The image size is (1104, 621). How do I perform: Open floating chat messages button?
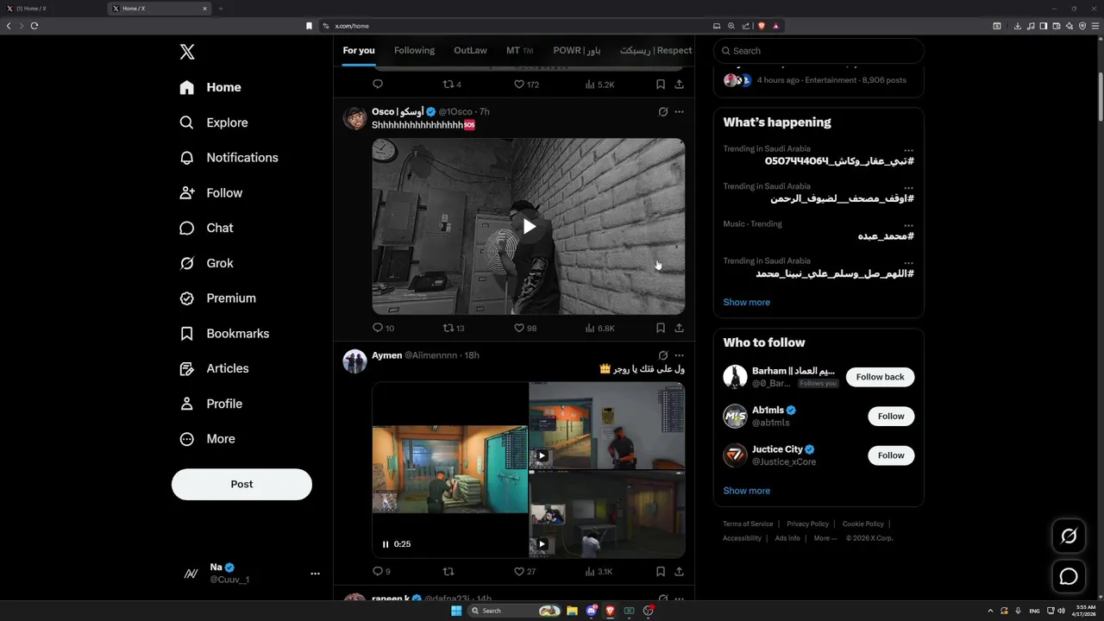tap(1069, 576)
